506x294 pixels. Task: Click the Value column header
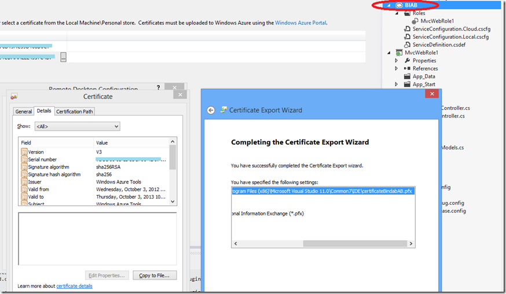(131, 142)
